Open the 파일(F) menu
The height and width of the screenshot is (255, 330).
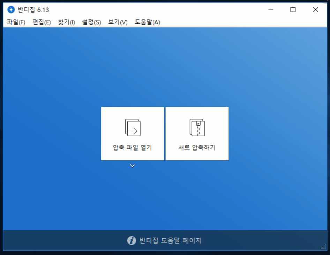16,22
